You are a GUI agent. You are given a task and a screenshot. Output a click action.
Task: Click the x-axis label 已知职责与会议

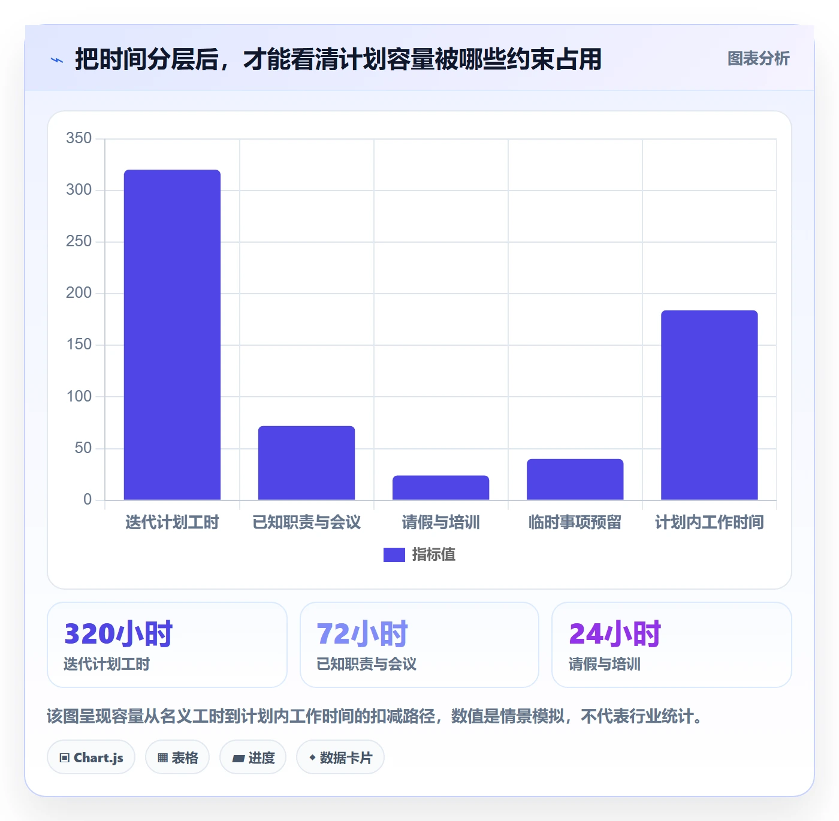[306, 523]
